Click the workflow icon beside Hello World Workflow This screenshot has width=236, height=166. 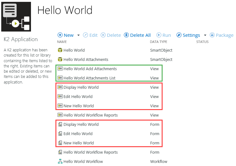pos(60,161)
